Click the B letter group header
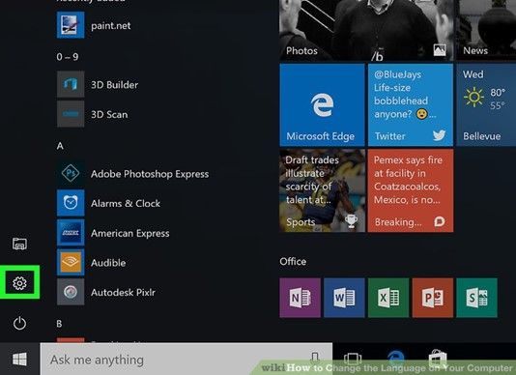516x375 pixels. coord(59,324)
